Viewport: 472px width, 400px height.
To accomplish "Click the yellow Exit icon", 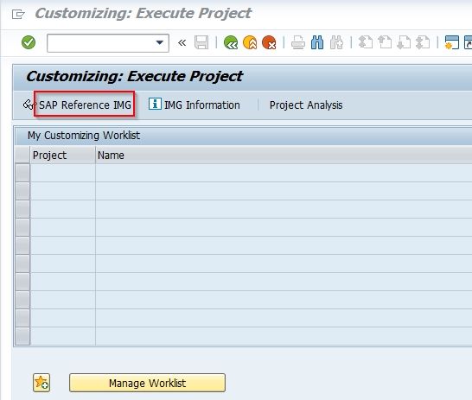I will 250,42.
